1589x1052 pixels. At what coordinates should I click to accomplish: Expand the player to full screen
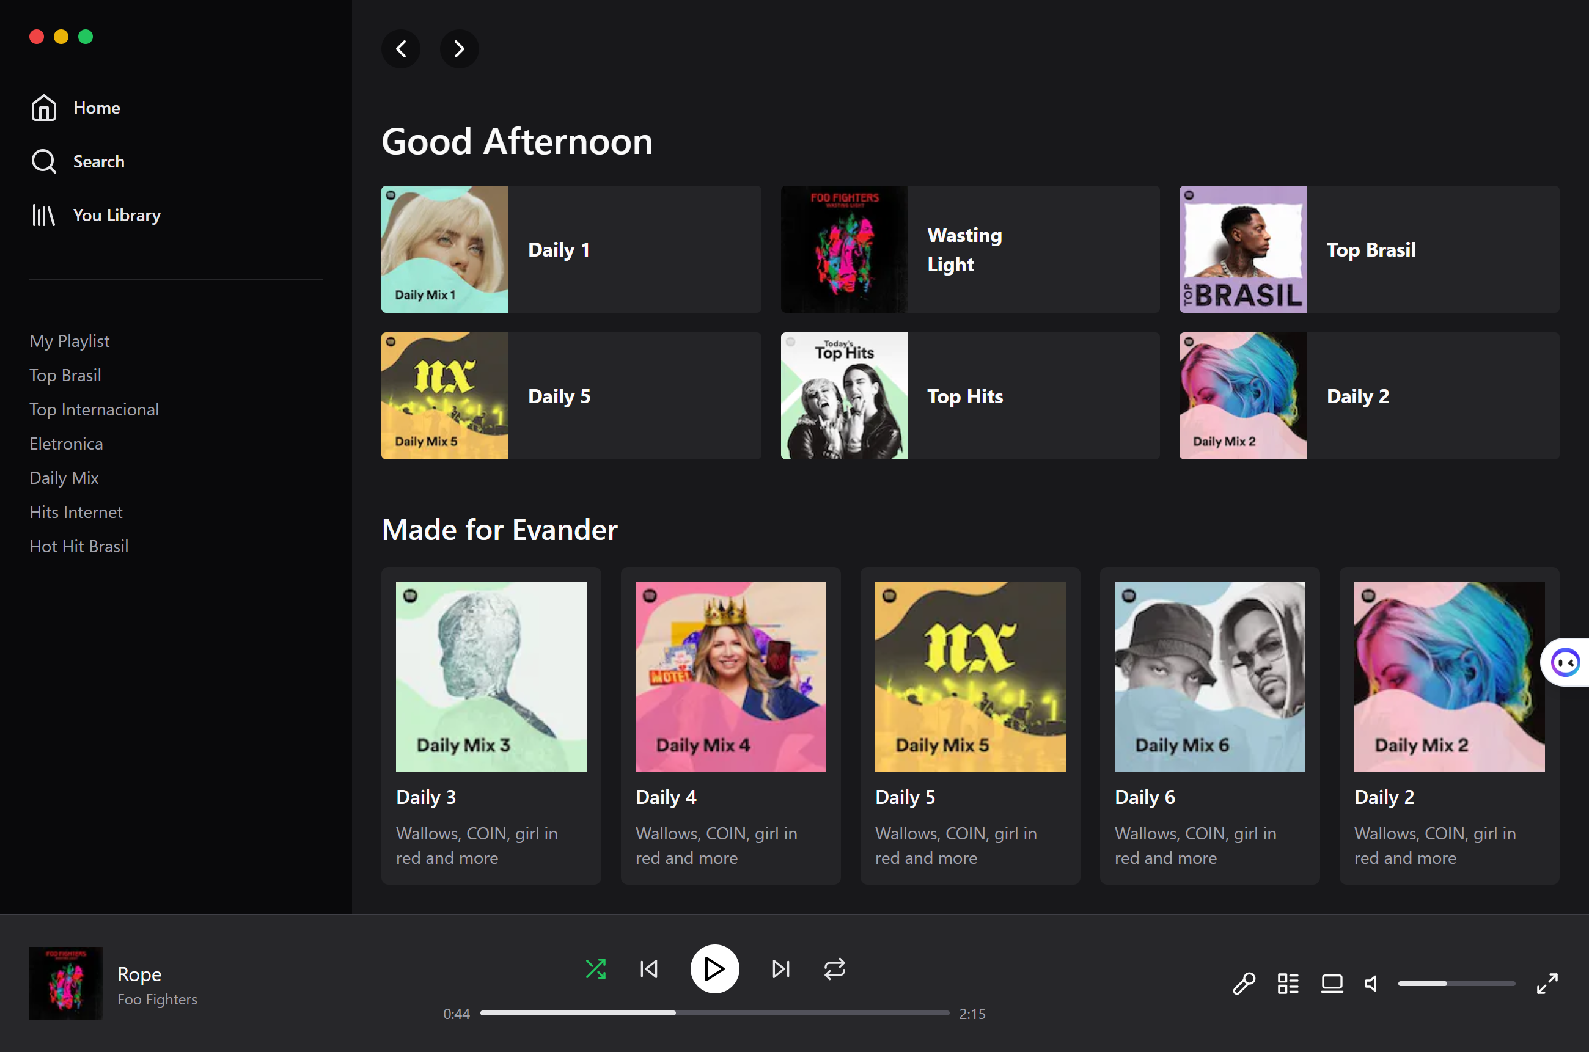tap(1547, 984)
